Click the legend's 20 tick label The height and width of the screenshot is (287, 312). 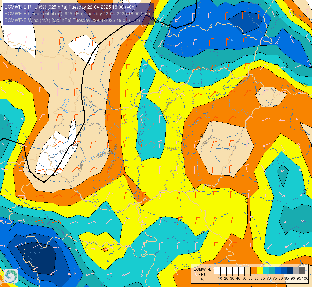coord(226,278)
